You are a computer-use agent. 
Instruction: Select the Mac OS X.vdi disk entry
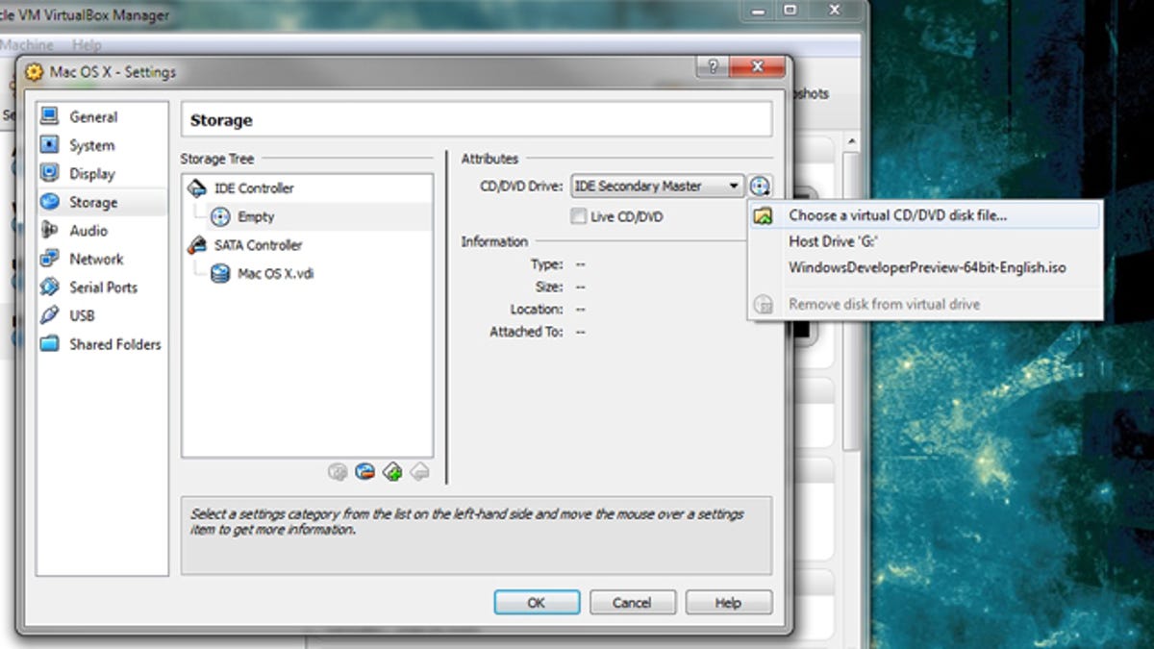[x=275, y=274]
